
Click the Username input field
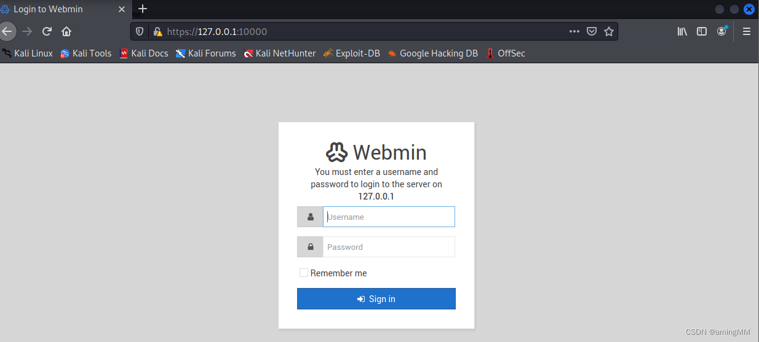pos(389,217)
